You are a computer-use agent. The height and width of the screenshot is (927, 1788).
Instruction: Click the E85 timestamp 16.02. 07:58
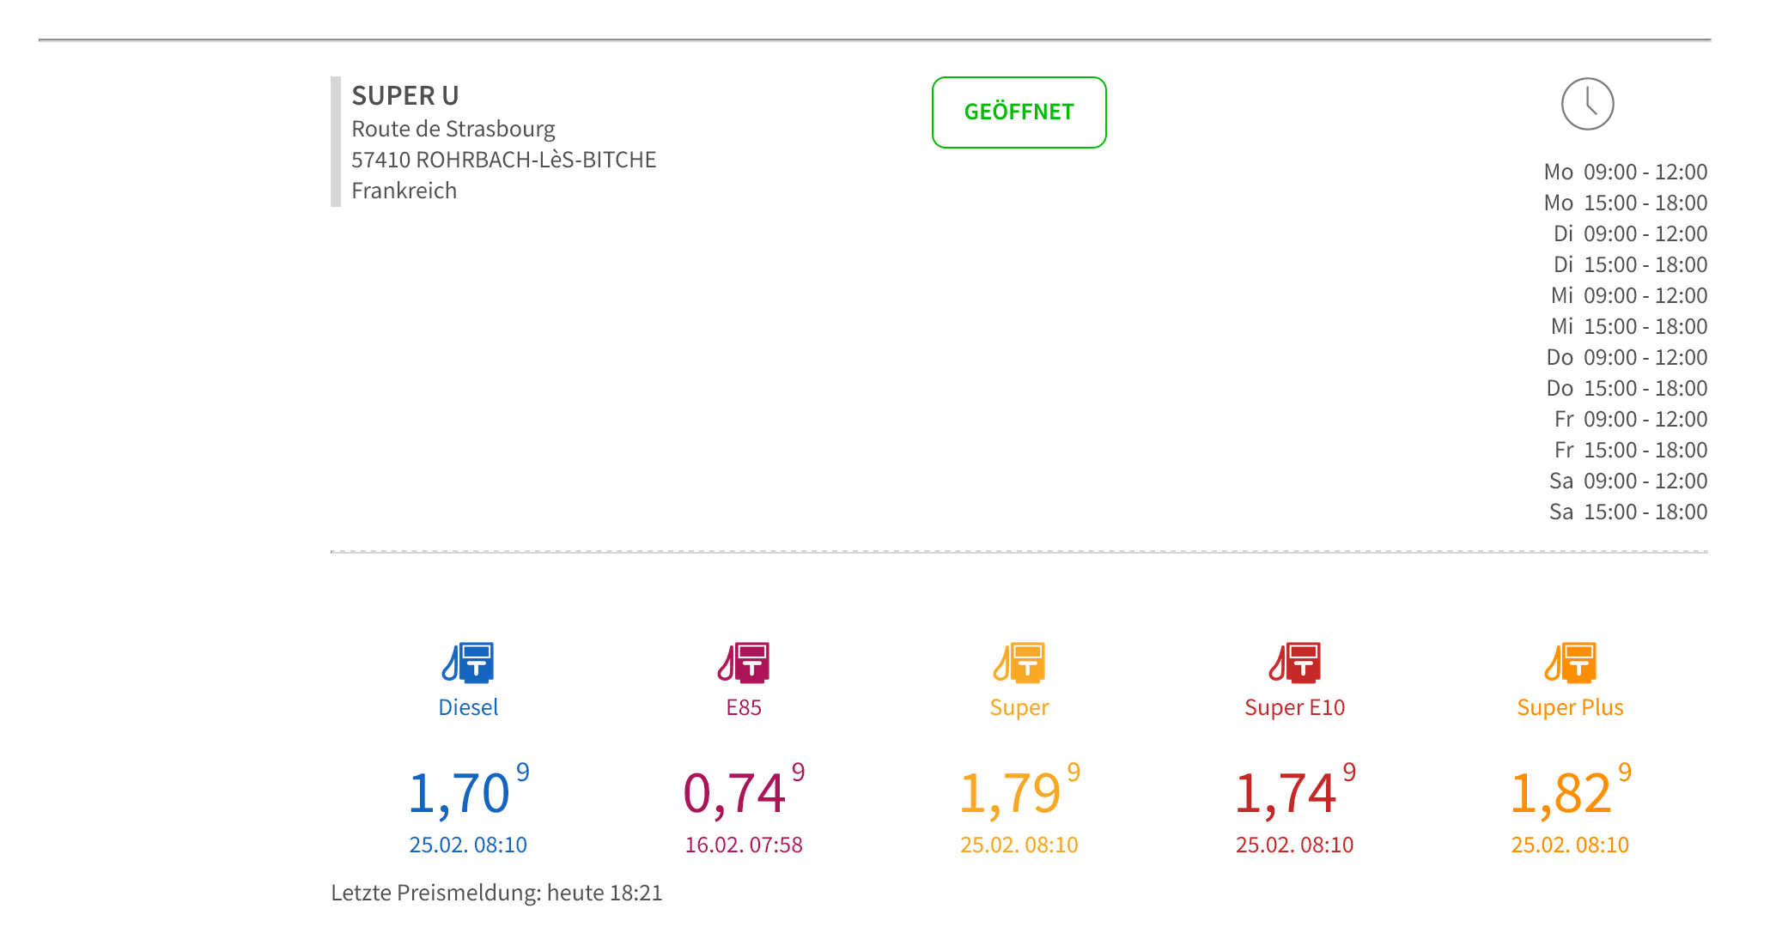744,845
